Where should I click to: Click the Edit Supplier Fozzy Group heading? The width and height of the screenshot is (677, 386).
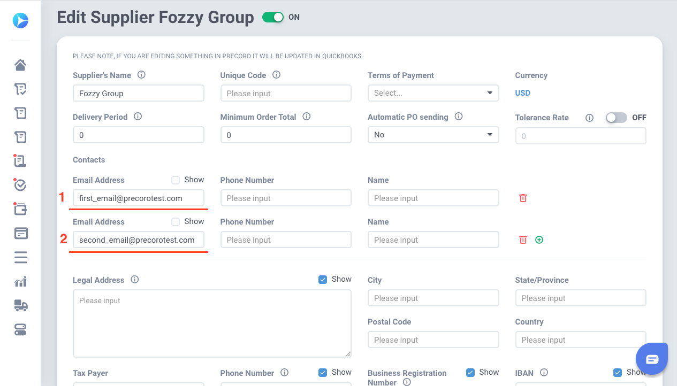[155, 17]
